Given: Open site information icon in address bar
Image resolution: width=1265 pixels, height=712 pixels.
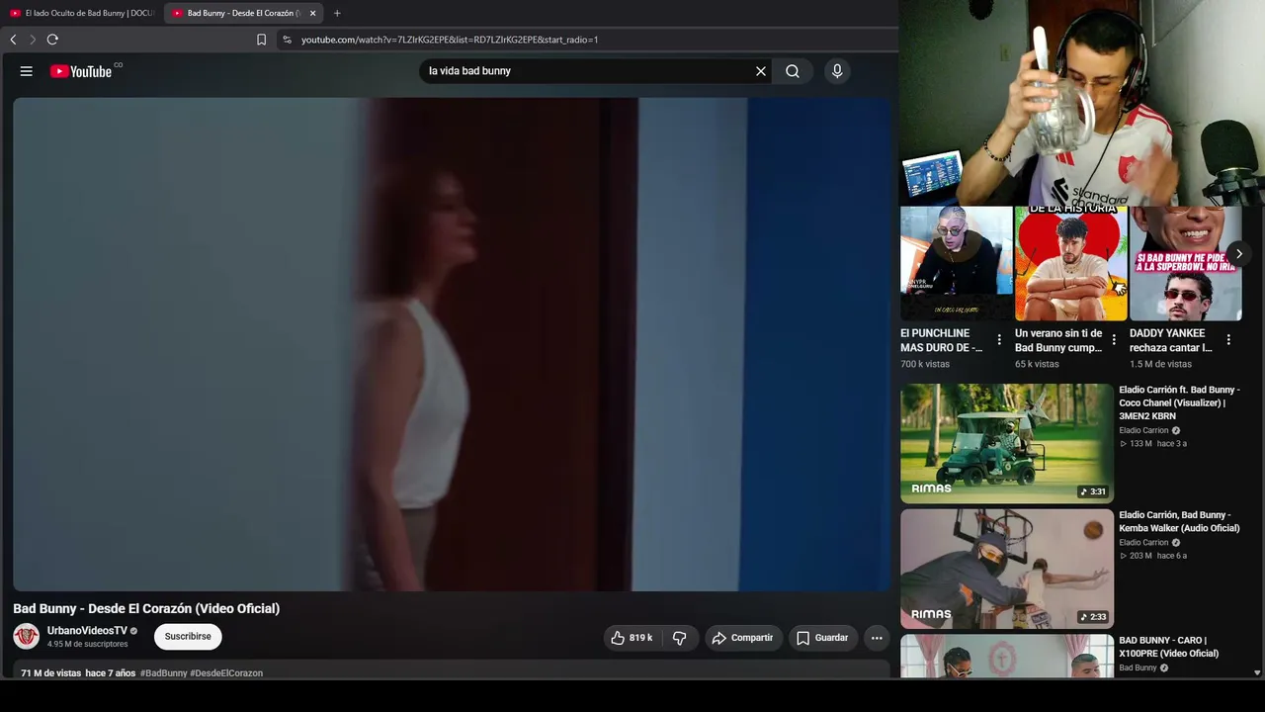Looking at the screenshot, I should (x=287, y=40).
